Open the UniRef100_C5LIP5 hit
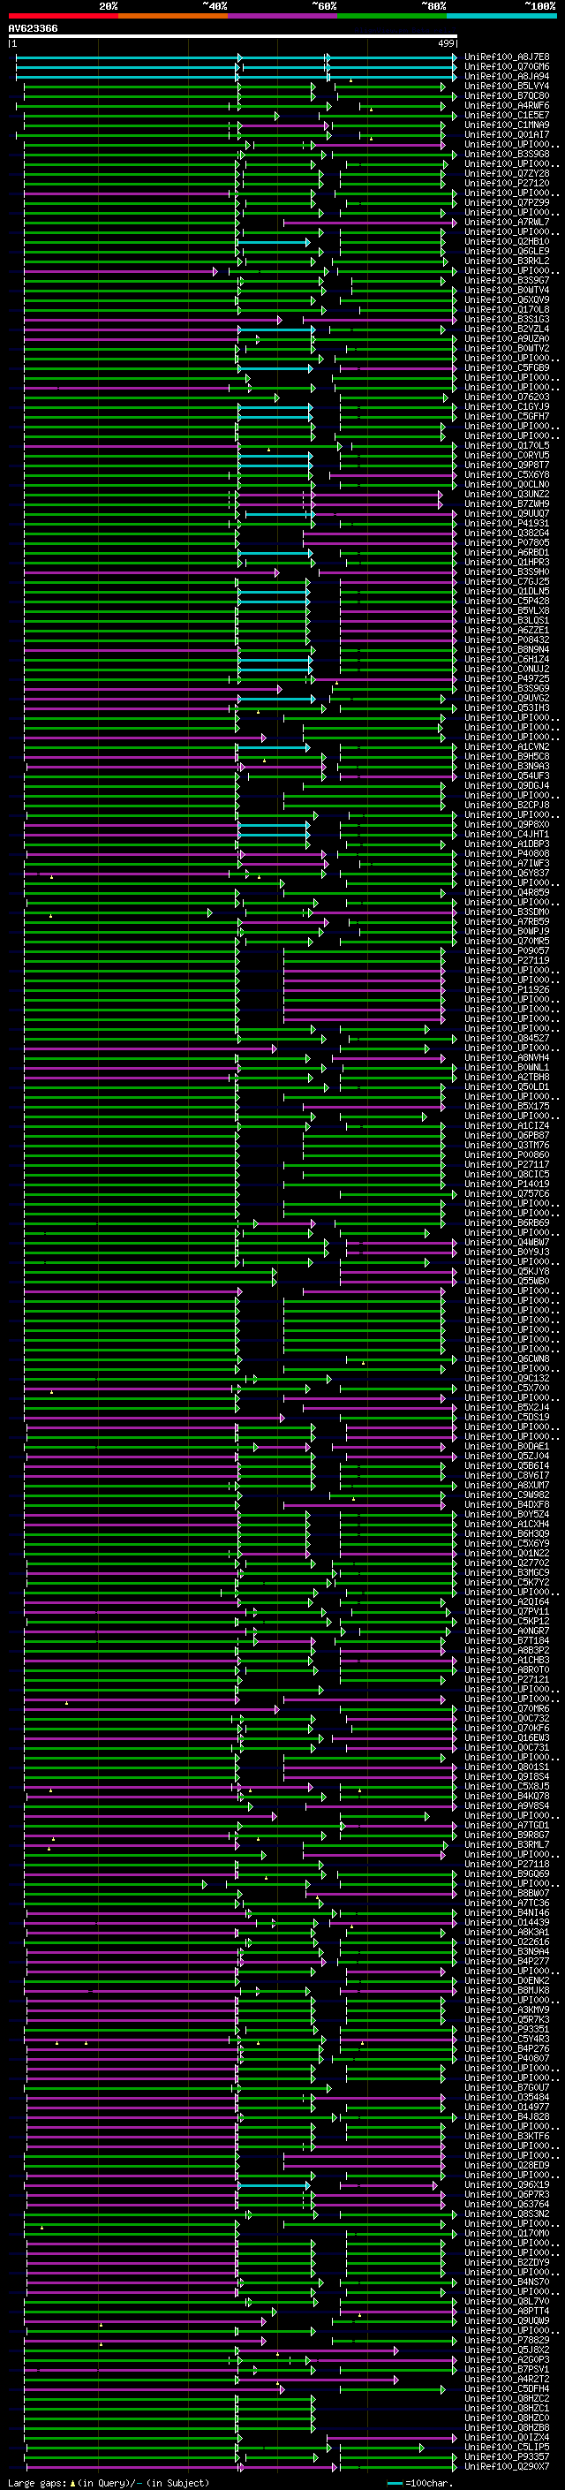 coord(506,2447)
